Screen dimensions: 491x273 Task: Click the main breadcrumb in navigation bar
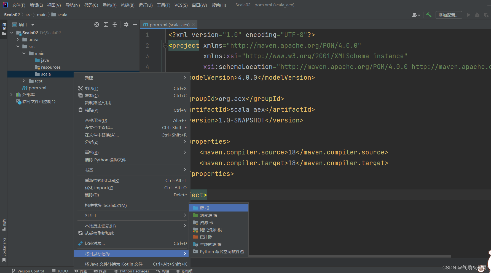coord(42,15)
